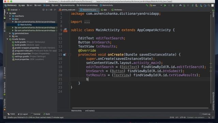Expand the manifests folder
This screenshot has height=123, width=218.
(10, 16)
